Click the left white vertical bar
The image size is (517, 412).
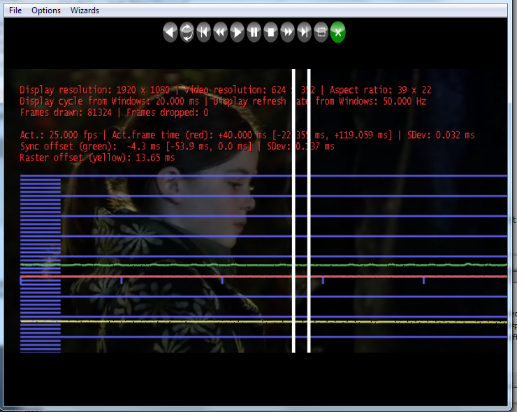coord(293,209)
